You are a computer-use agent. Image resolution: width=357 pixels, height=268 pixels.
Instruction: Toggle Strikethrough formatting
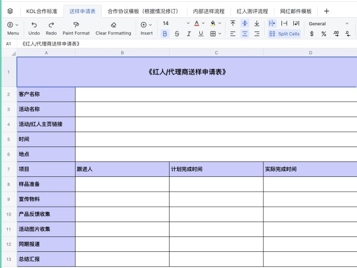tap(177, 34)
